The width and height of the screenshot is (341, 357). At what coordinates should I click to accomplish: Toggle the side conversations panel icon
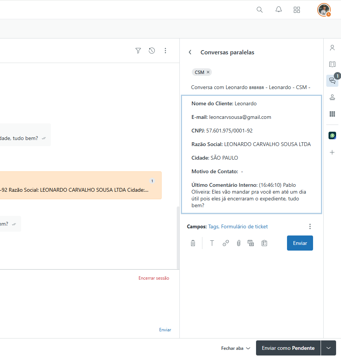tap(332, 81)
